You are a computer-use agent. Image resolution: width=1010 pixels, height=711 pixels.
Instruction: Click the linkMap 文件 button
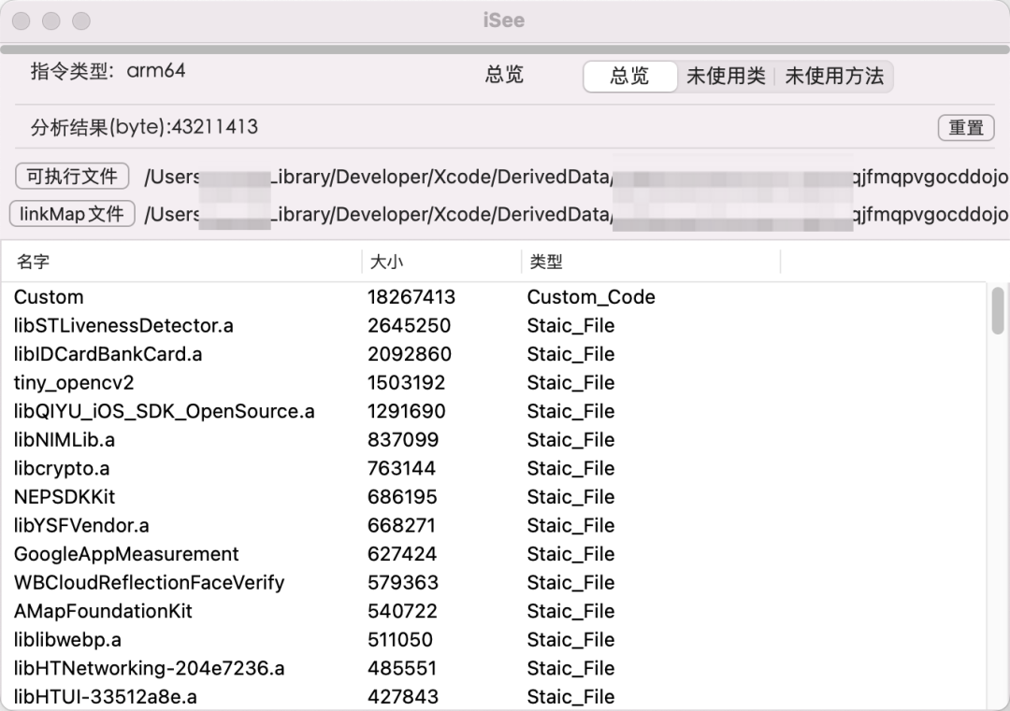coord(72,214)
